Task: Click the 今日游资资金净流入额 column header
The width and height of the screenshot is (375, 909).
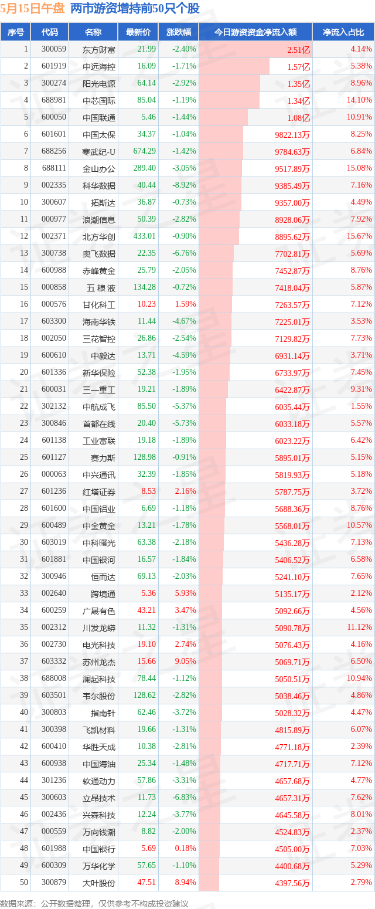Action: tap(255, 32)
